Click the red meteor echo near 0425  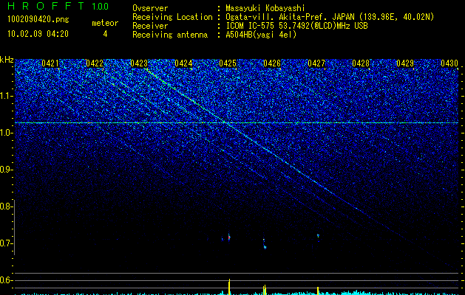tap(229, 237)
